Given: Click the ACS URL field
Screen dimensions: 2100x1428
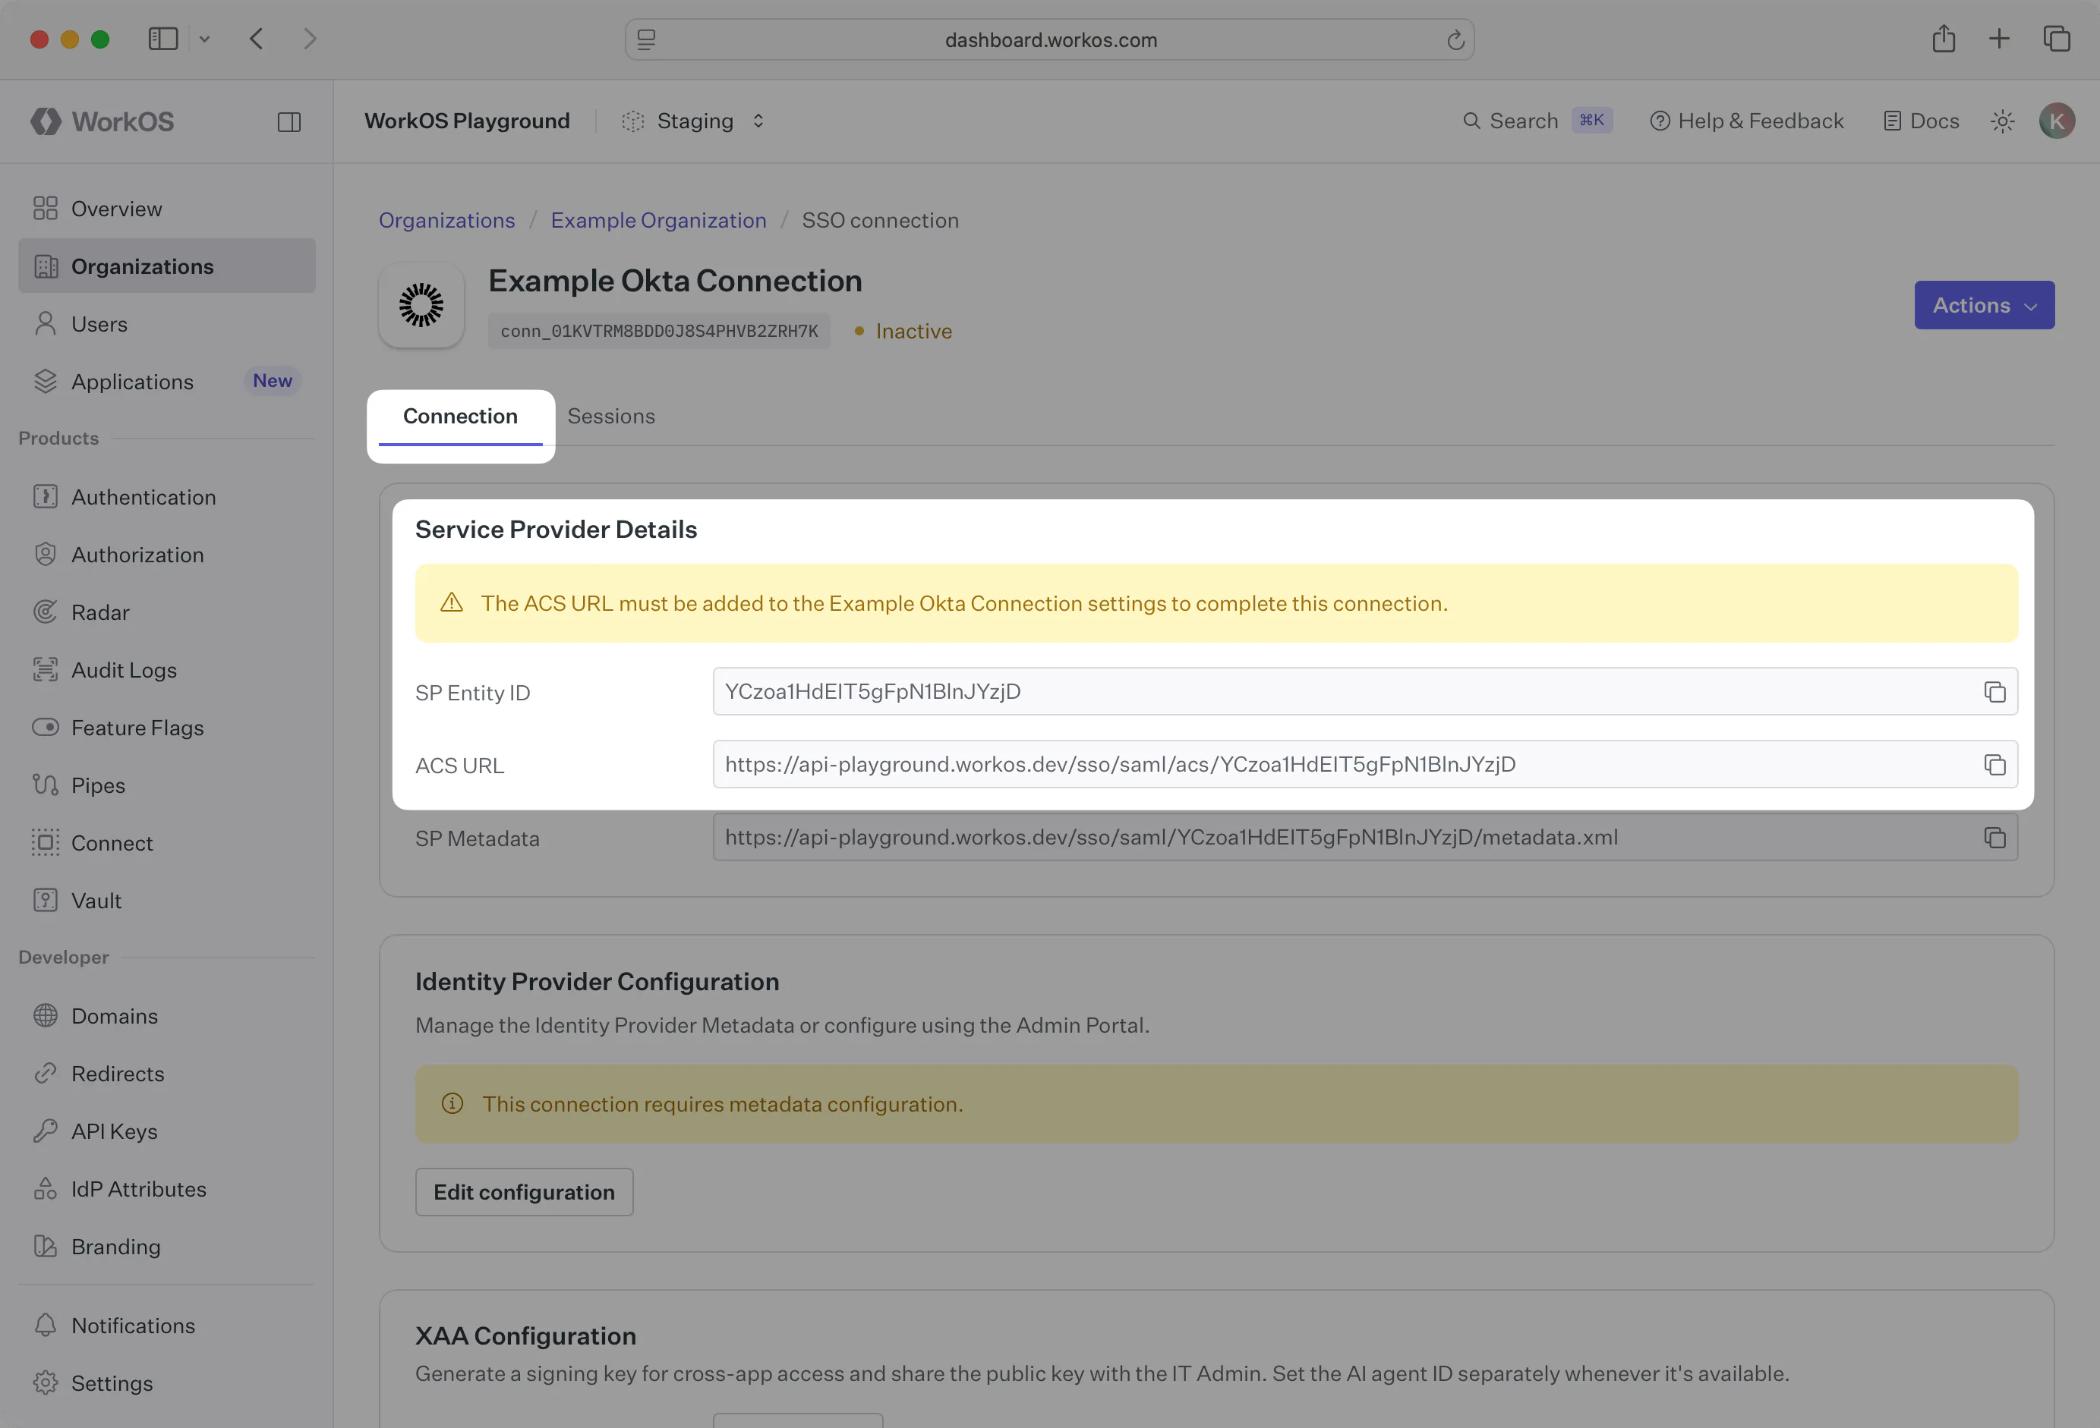Looking at the screenshot, I should 1364,765.
